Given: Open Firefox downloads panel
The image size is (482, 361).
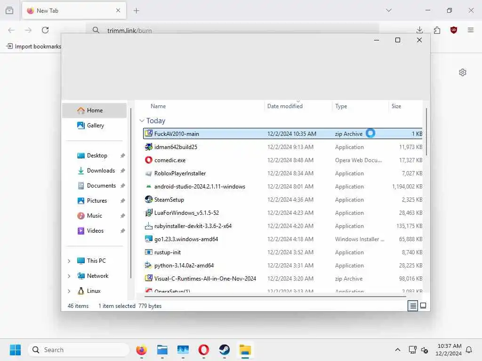Looking at the screenshot, I should point(419,30).
